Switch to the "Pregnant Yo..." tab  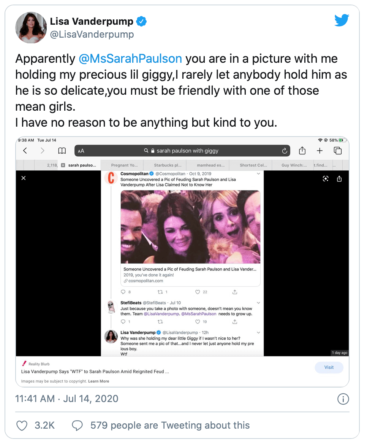[125, 165]
